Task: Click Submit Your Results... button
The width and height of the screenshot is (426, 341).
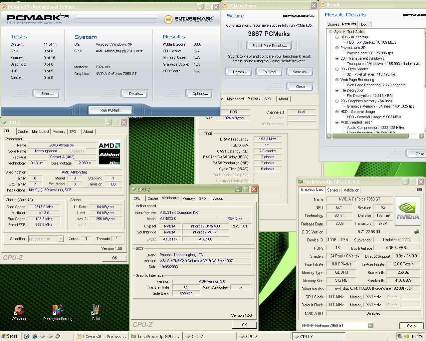Action: (269, 46)
